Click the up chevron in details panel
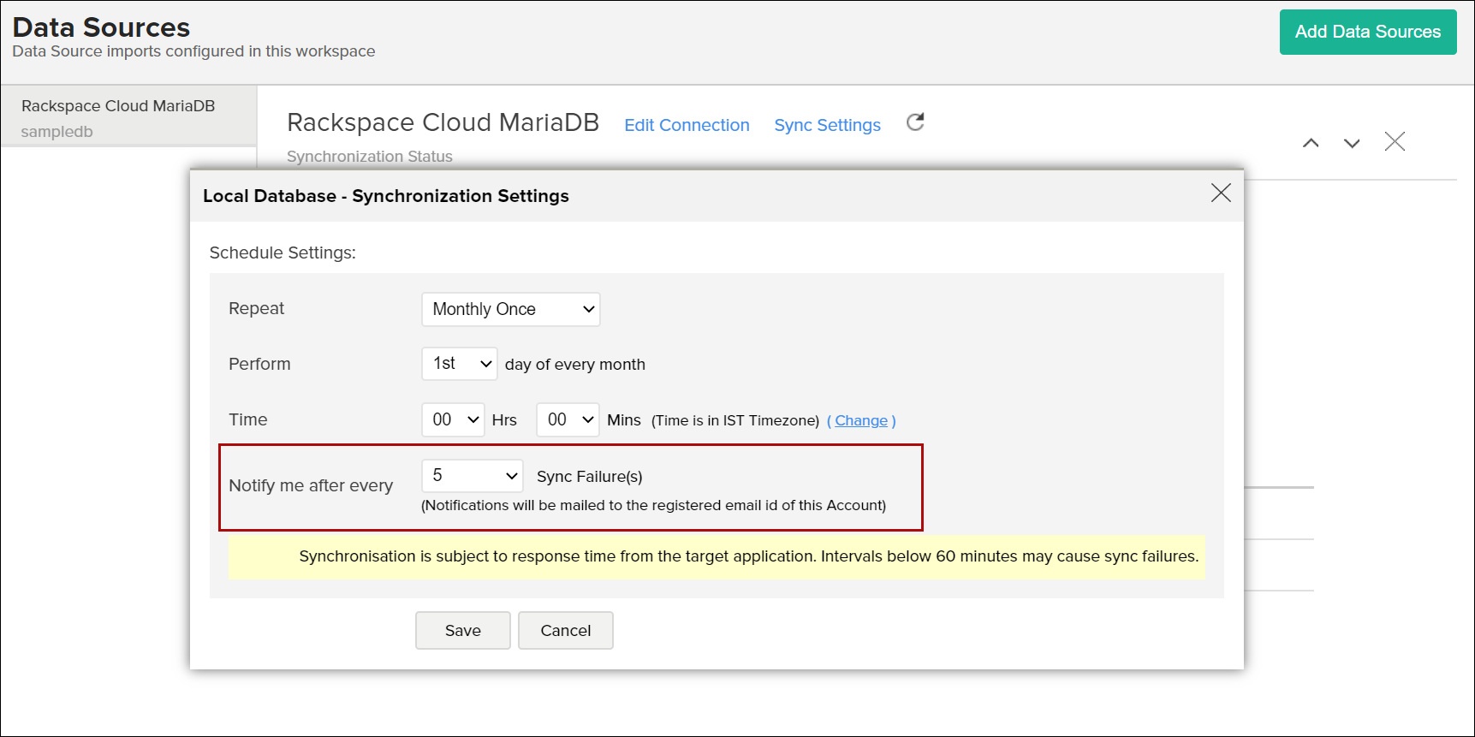 pos(1310,143)
